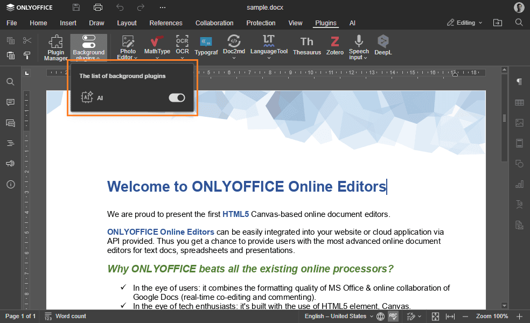Open the MathType plugin

[157, 47]
